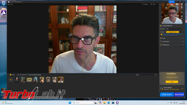Expand the Area Select section plus
The height and width of the screenshot is (105, 187).
pyautogui.click(x=183, y=41)
